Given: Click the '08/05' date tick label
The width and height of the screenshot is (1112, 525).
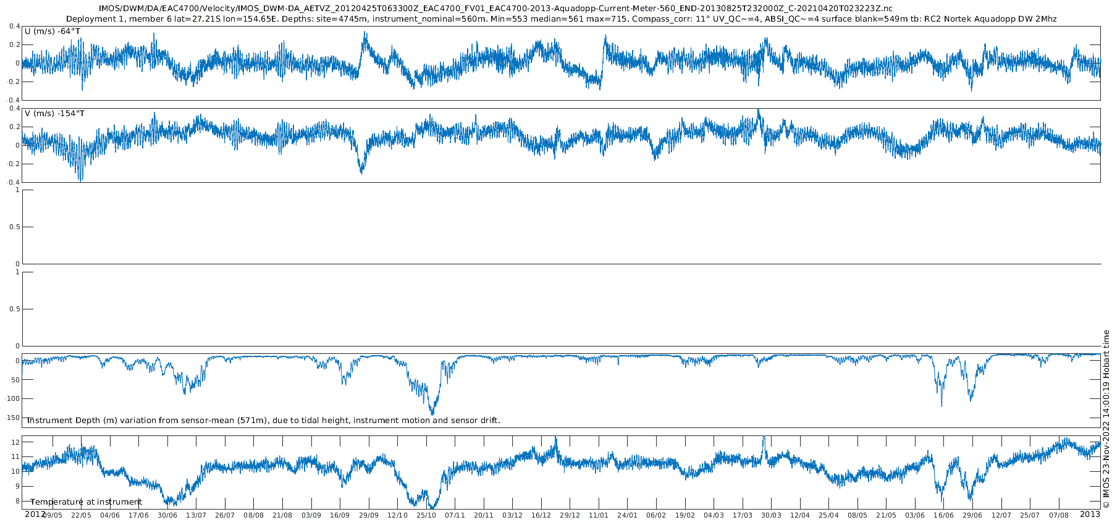Looking at the screenshot, I should click(857, 515).
